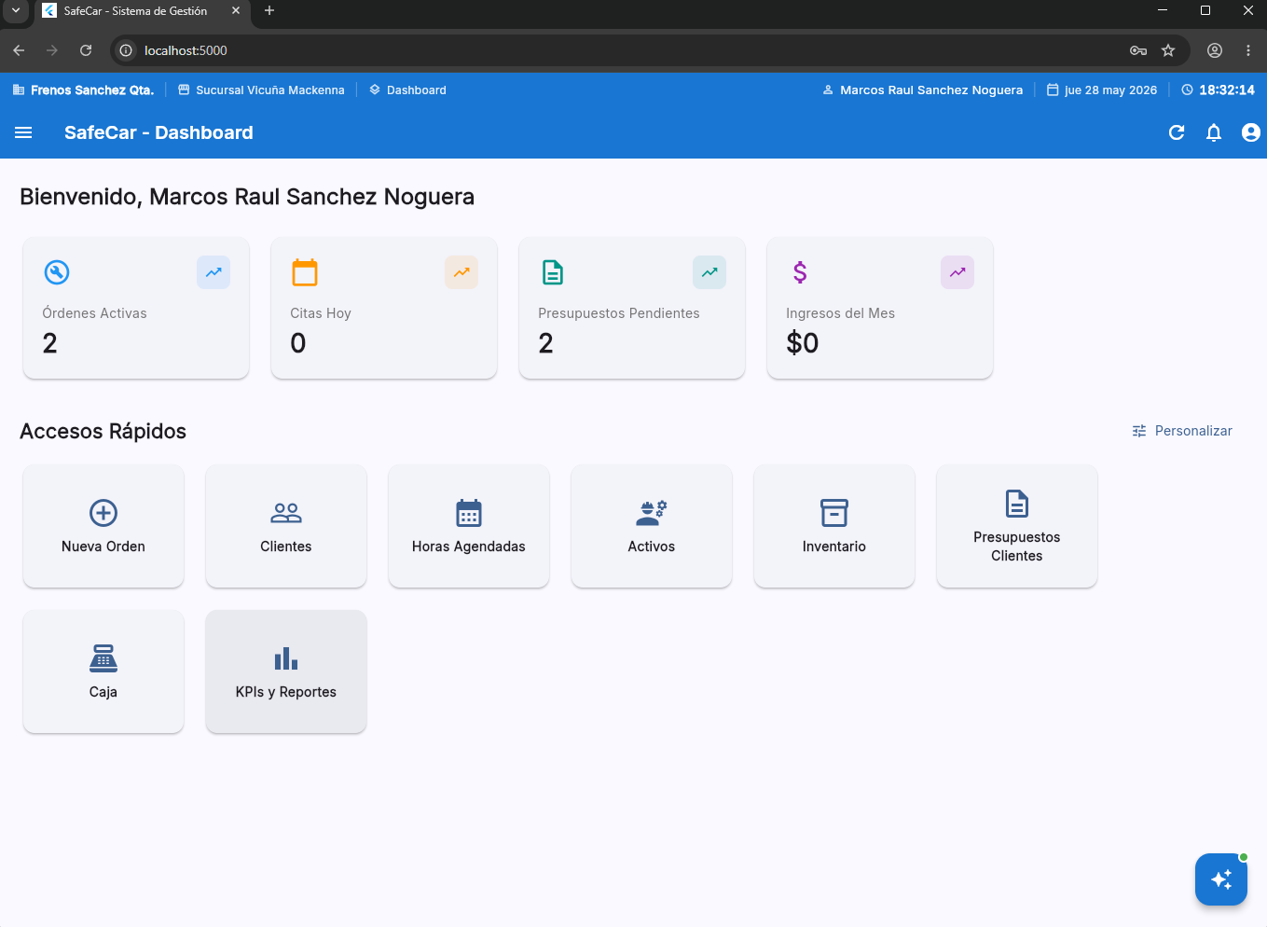The height and width of the screenshot is (927, 1267).
Task: Click the trend arrow on Citas Hoy card
Action: click(461, 272)
